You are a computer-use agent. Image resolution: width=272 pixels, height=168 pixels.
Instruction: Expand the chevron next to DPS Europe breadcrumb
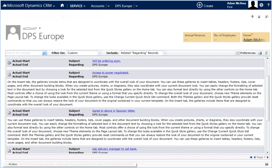point(136,6)
